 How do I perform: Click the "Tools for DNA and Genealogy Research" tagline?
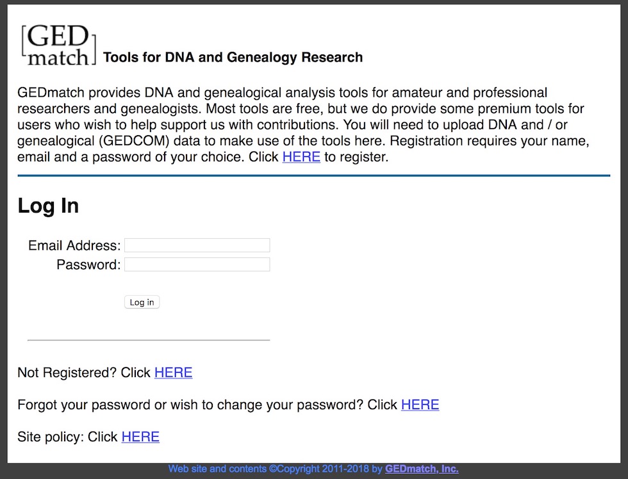point(233,58)
